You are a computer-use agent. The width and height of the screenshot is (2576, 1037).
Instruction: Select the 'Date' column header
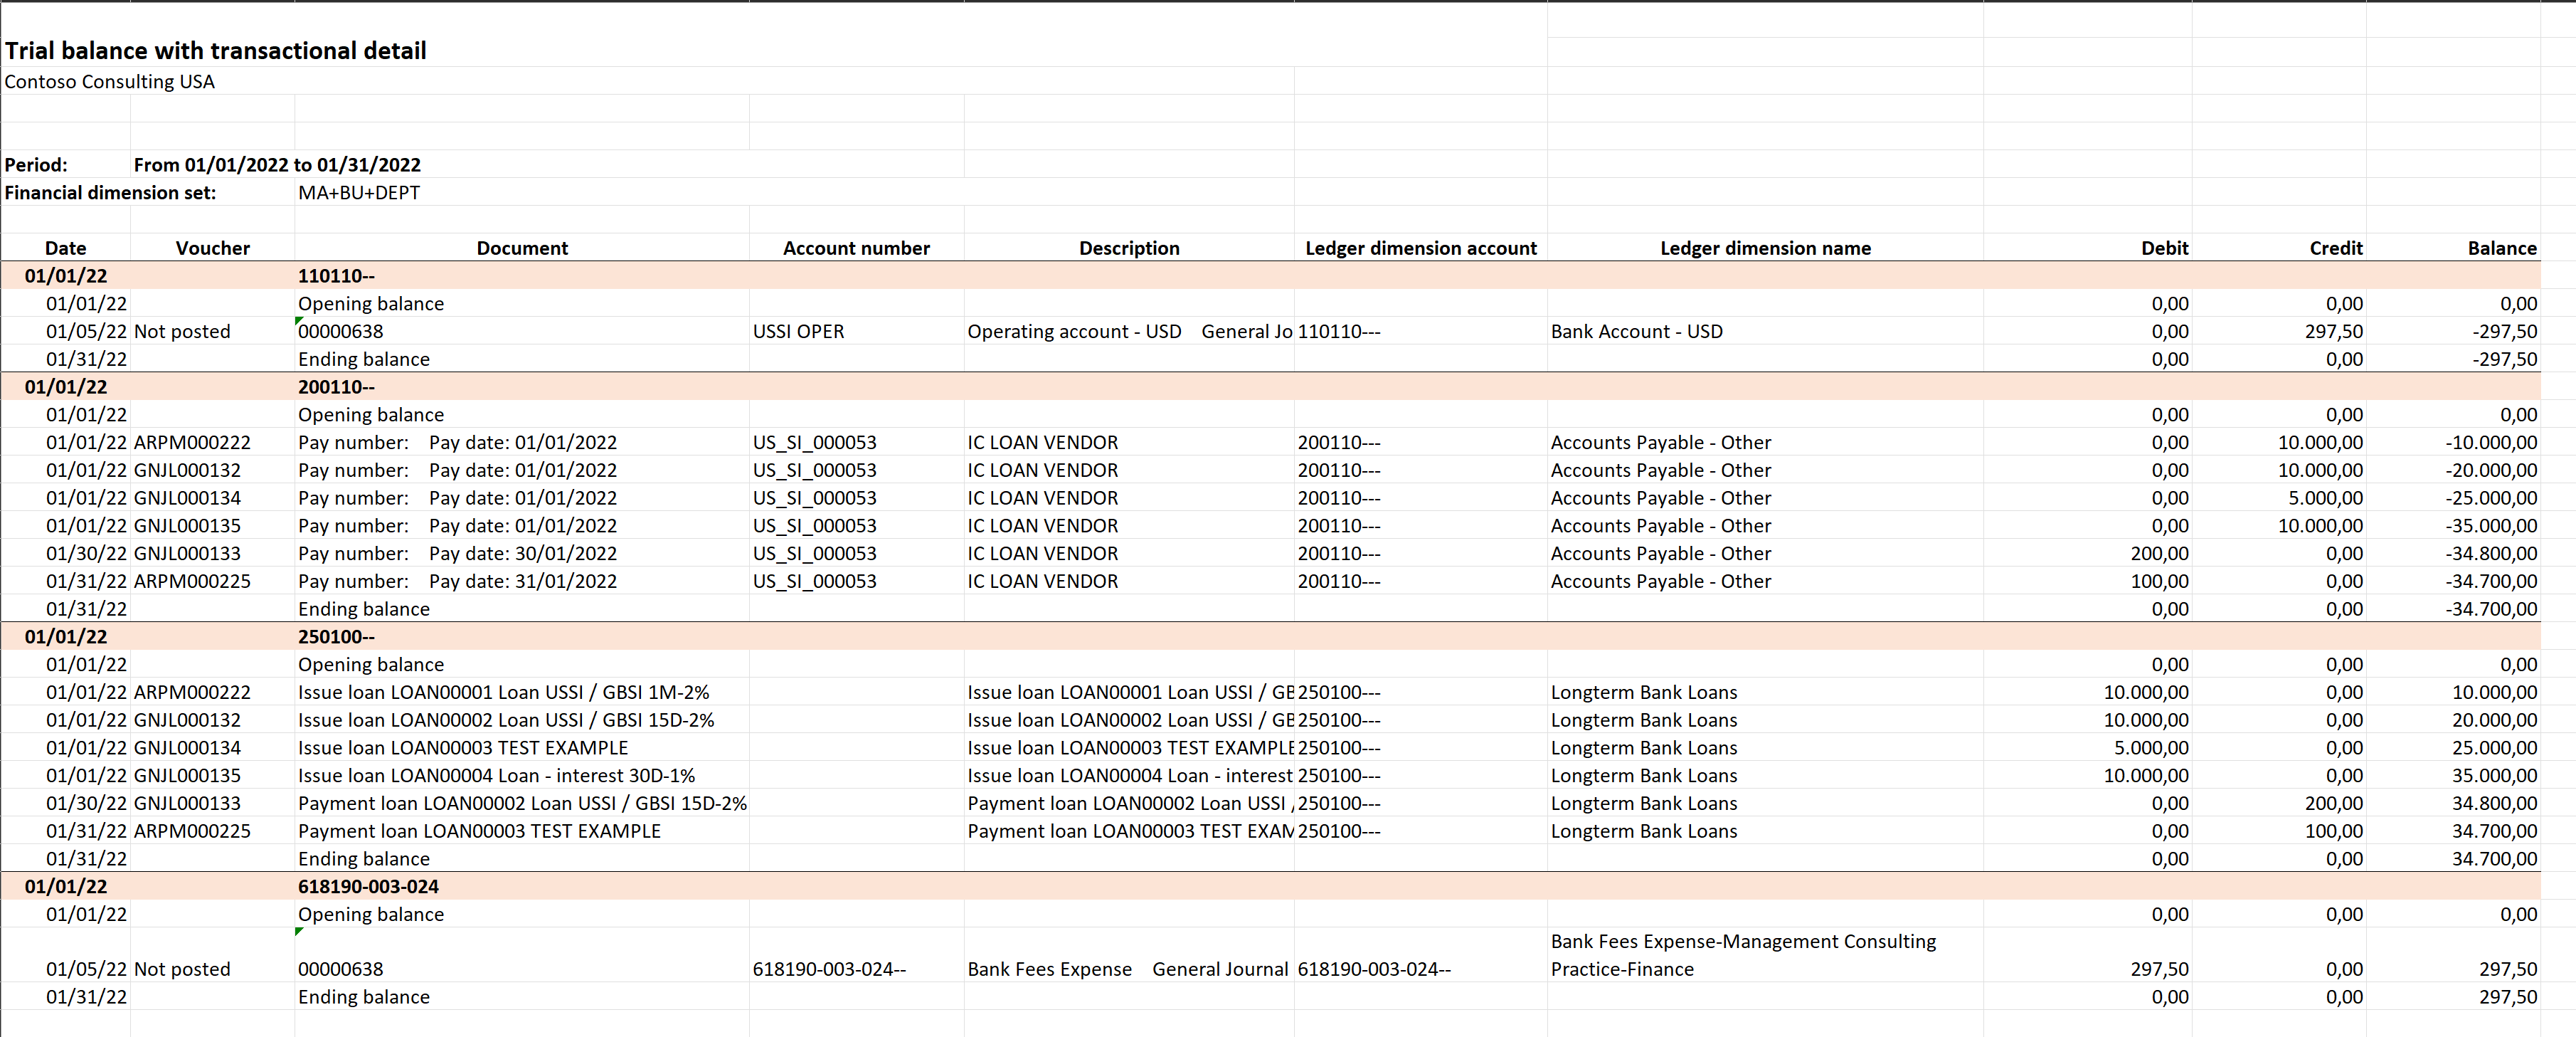[66, 248]
